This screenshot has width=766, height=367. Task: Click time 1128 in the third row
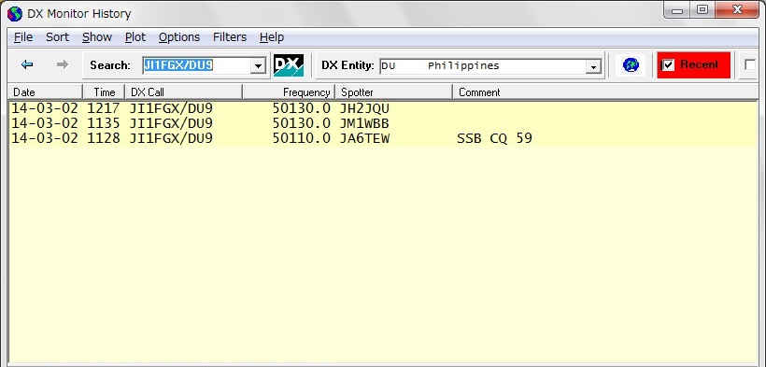103,138
